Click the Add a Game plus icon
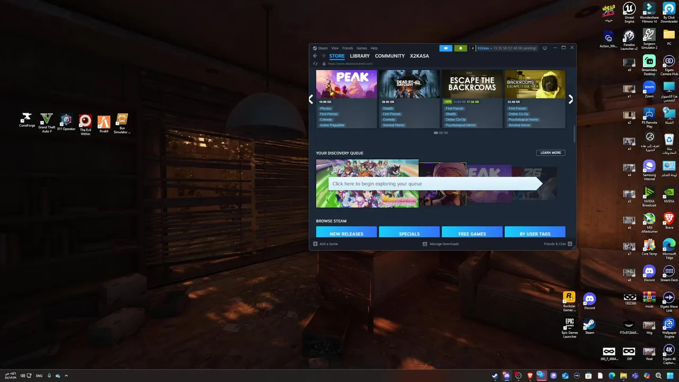679x382 pixels. (315, 244)
